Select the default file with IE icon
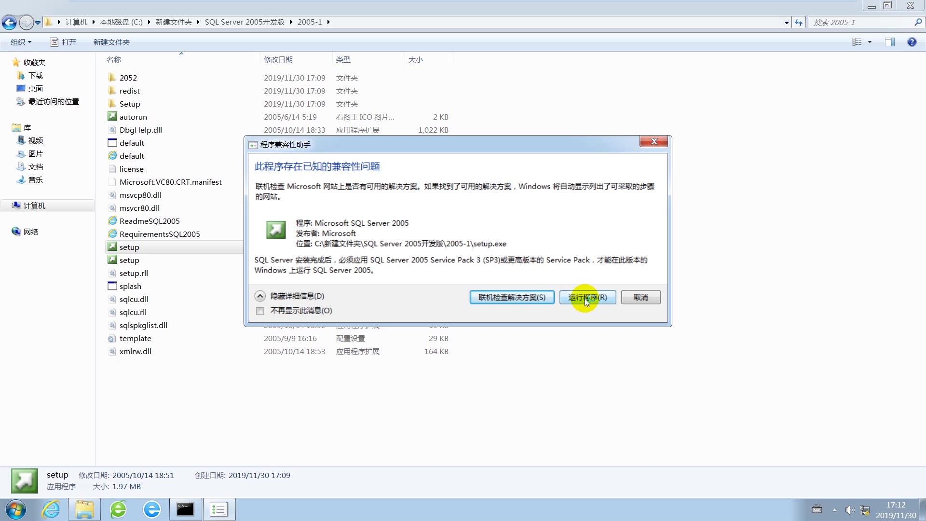 [112, 156]
